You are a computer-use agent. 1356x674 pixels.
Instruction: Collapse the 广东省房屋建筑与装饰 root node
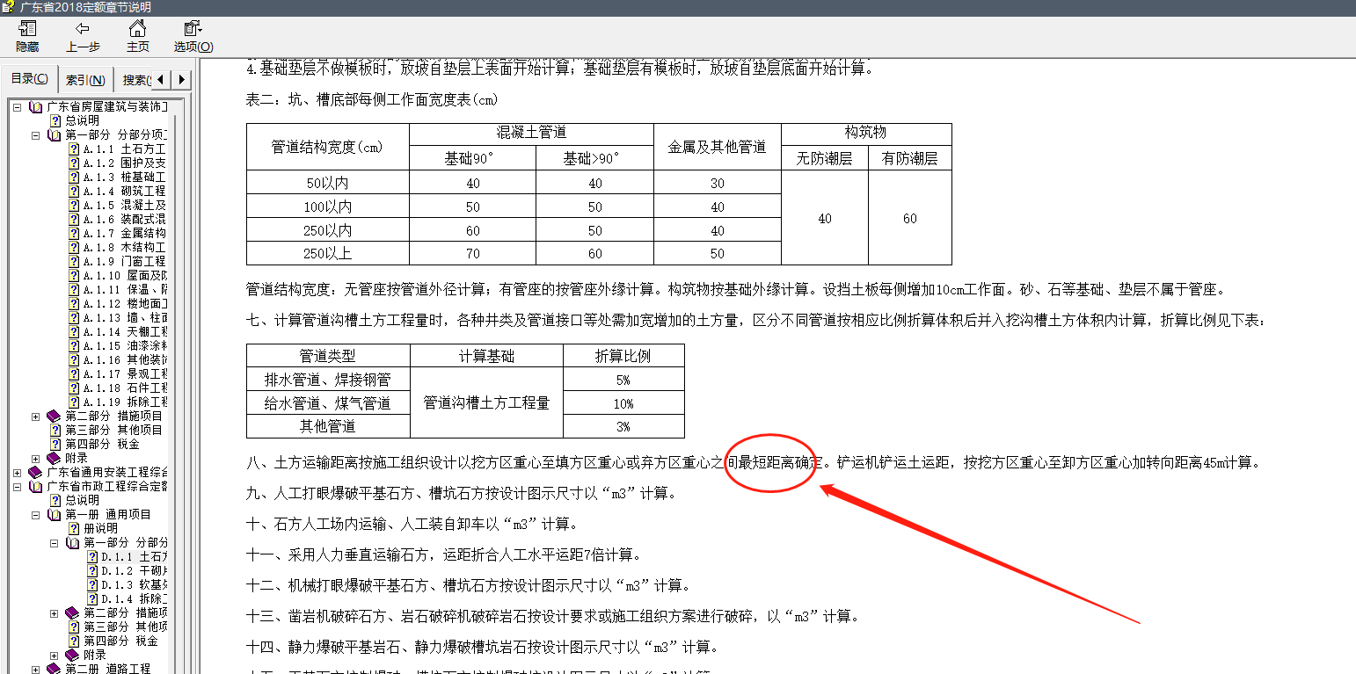pos(17,106)
